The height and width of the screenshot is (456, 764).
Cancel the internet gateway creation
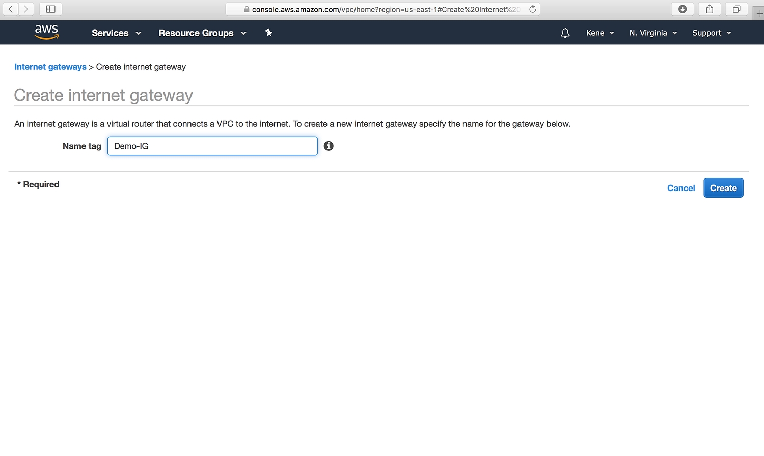(681, 188)
